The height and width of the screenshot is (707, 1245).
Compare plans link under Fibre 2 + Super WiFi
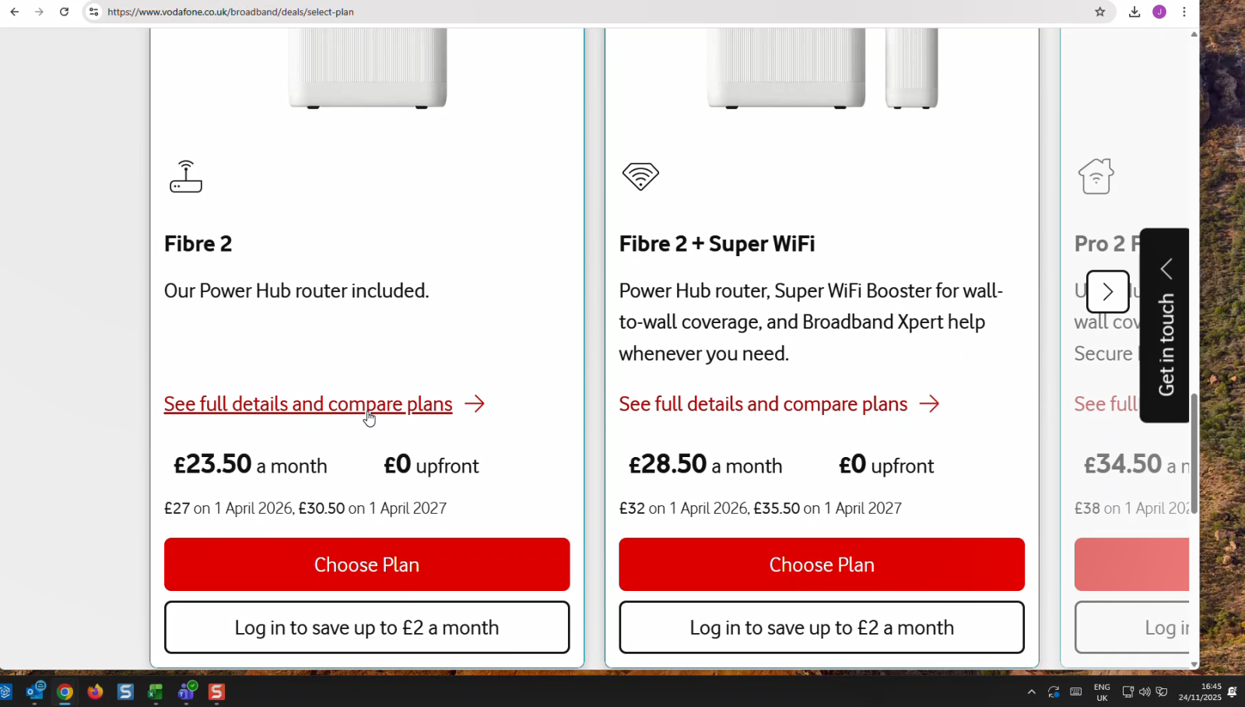(763, 404)
